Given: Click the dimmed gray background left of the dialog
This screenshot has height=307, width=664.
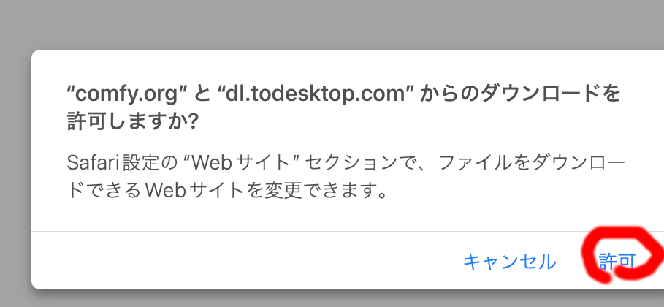Looking at the screenshot, I should (x=15, y=170).
